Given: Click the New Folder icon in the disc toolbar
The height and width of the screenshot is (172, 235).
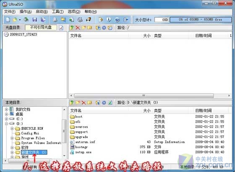Looking at the screenshot, I should [x=84, y=28].
